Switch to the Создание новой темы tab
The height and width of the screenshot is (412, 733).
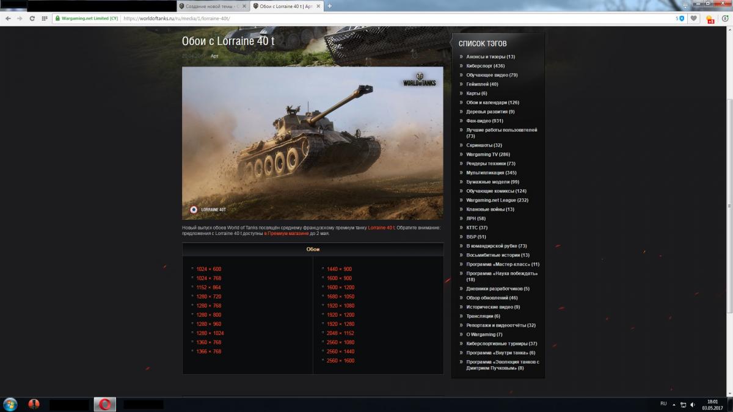tap(213, 5)
